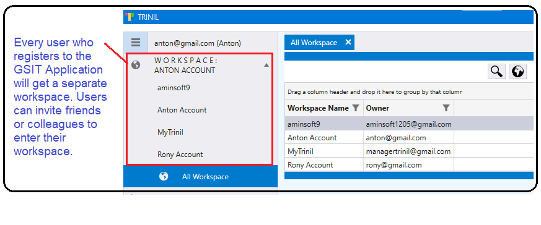Choose Rony Account workspace in sidebar

pos(180,155)
